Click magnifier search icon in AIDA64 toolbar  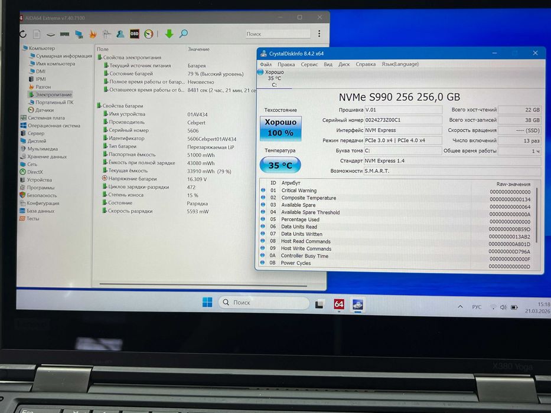[184, 34]
